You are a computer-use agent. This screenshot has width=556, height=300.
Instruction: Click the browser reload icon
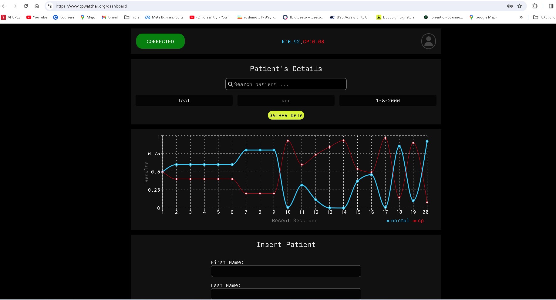26,6
